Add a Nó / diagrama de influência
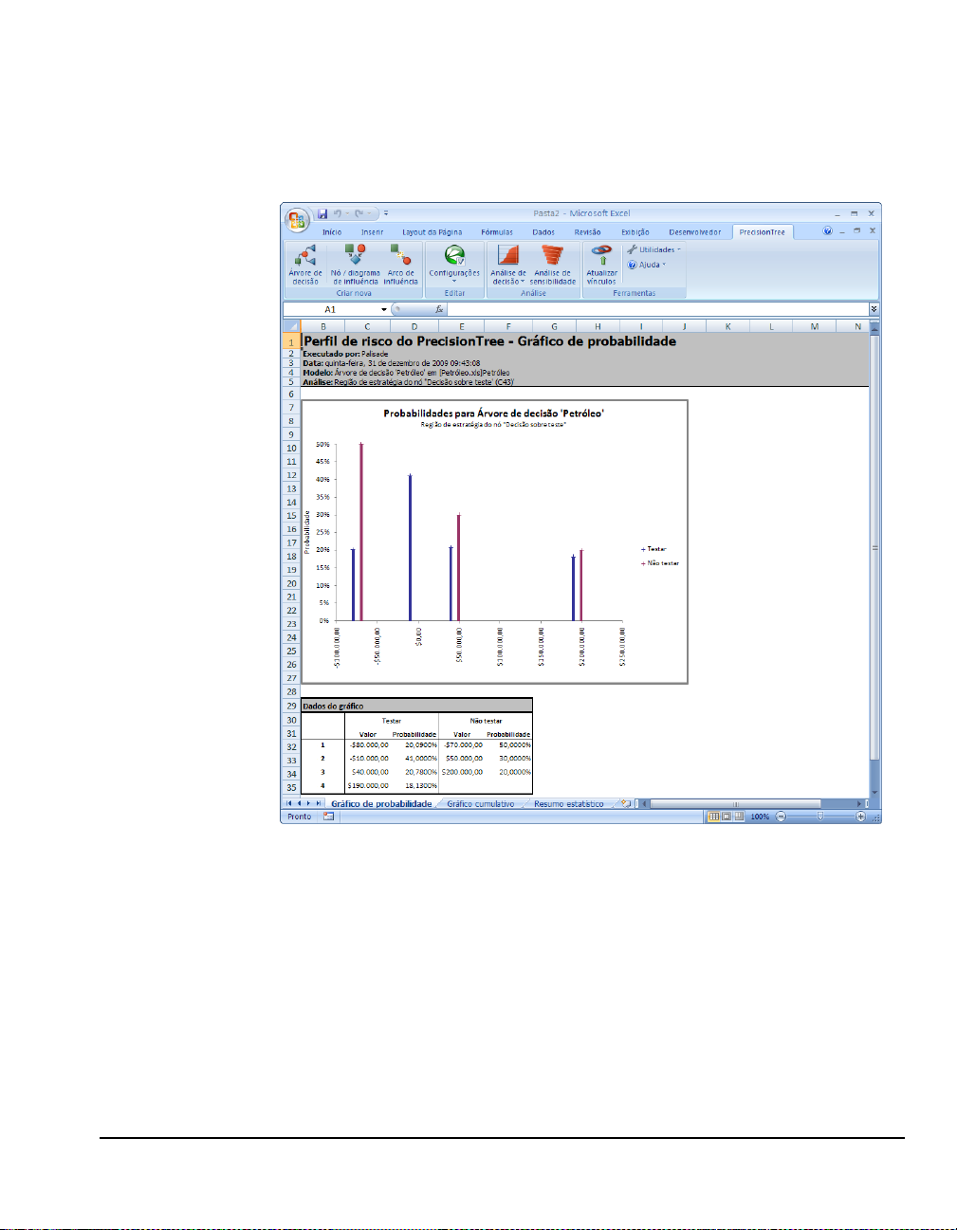The image size is (957, 1230). point(355,265)
